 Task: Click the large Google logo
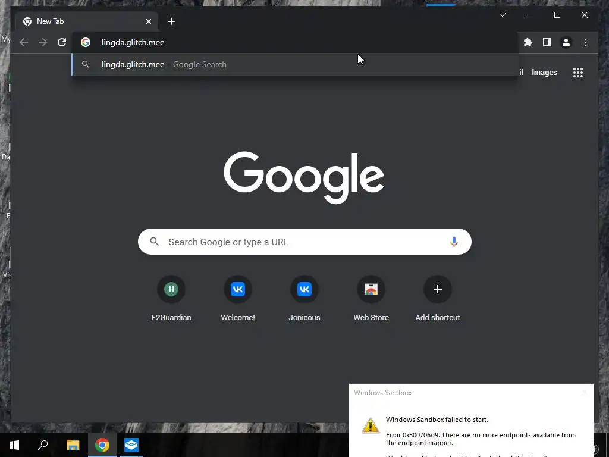(304, 177)
